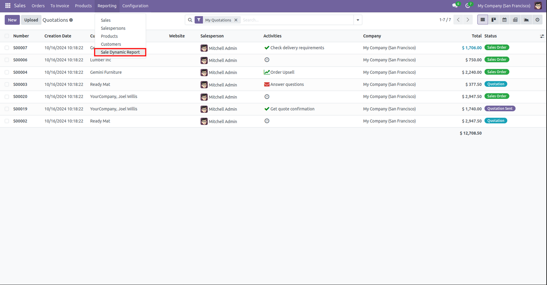Switch to list view
Viewport: 547px width, 285px height.
pos(482,20)
